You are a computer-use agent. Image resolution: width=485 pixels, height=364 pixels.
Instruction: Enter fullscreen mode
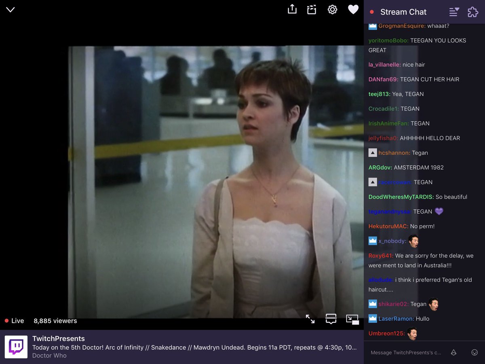[x=310, y=319]
